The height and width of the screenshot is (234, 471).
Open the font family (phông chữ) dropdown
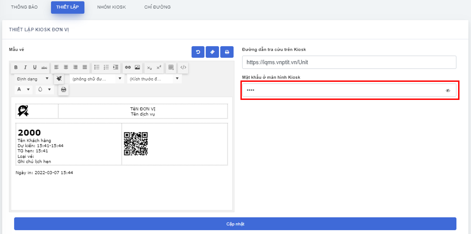click(97, 79)
